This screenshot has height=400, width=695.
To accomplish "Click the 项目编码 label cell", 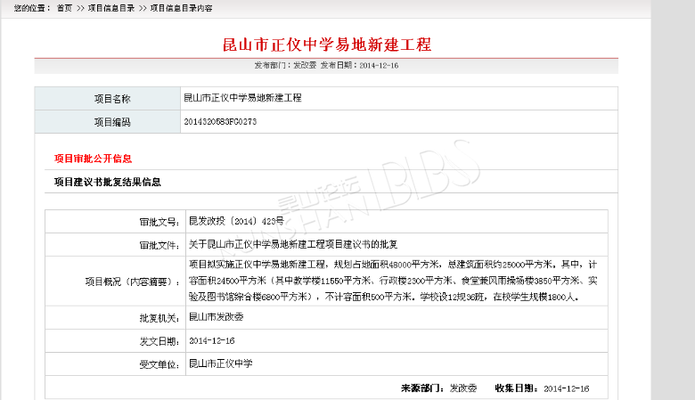I will [x=112, y=122].
